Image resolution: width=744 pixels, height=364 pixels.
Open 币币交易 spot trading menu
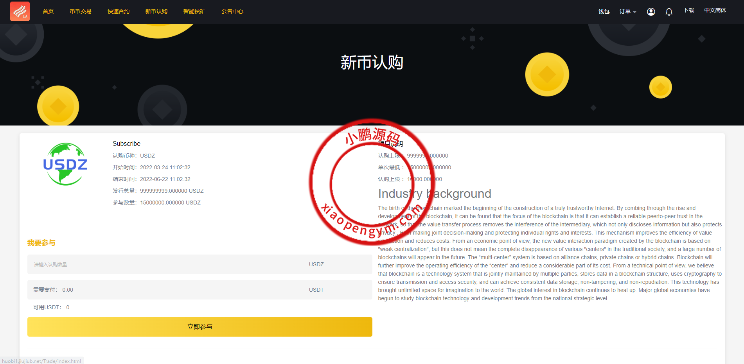[81, 12]
